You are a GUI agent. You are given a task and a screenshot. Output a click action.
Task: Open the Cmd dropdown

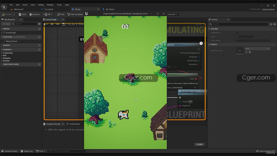pos(41,151)
